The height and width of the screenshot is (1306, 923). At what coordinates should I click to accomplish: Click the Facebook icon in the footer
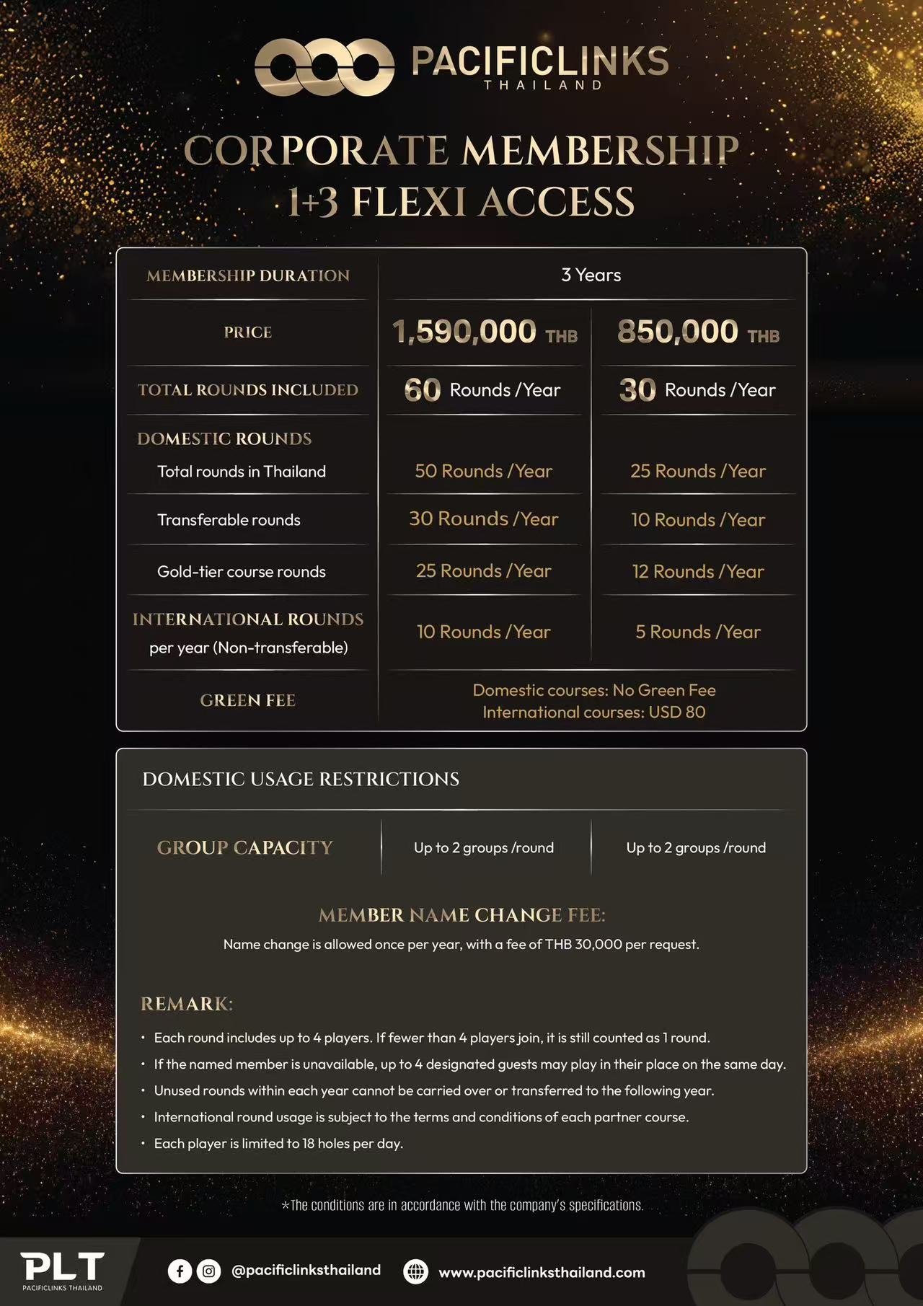180,1271
